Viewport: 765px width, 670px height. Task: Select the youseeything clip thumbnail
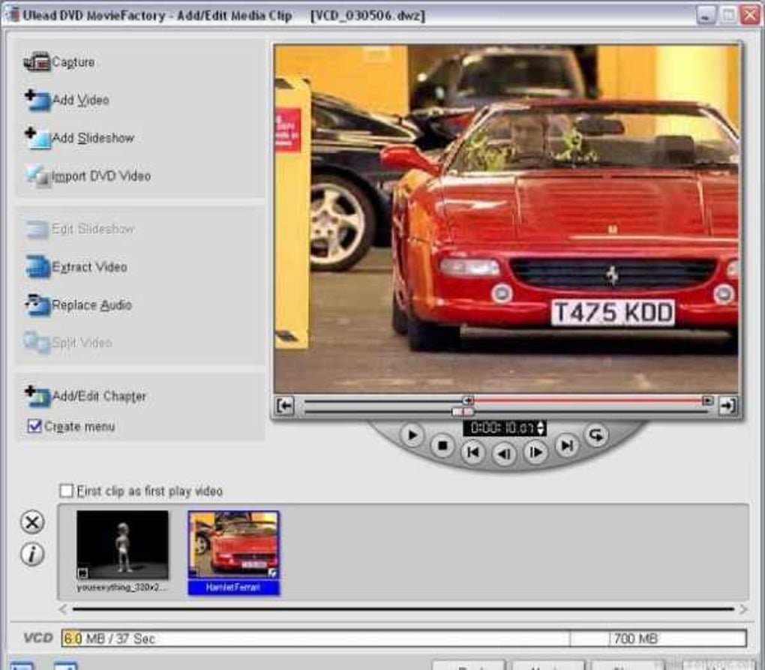(x=122, y=545)
